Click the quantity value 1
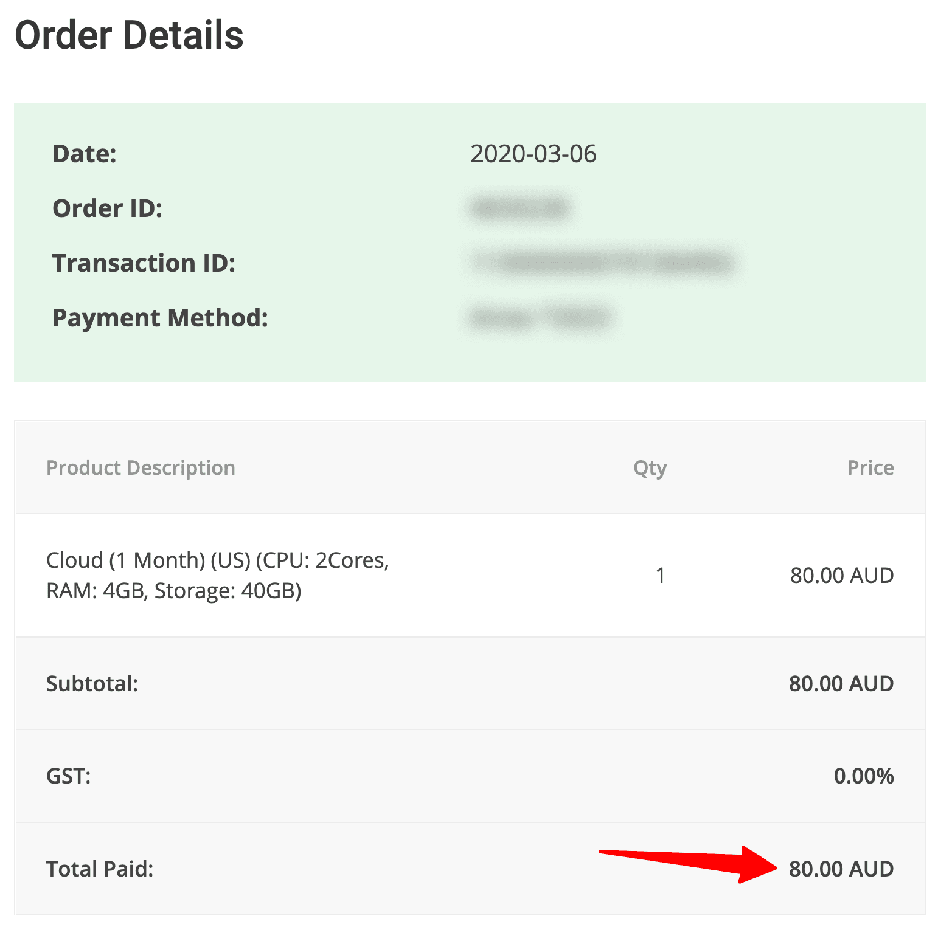938x930 pixels. 661,575
